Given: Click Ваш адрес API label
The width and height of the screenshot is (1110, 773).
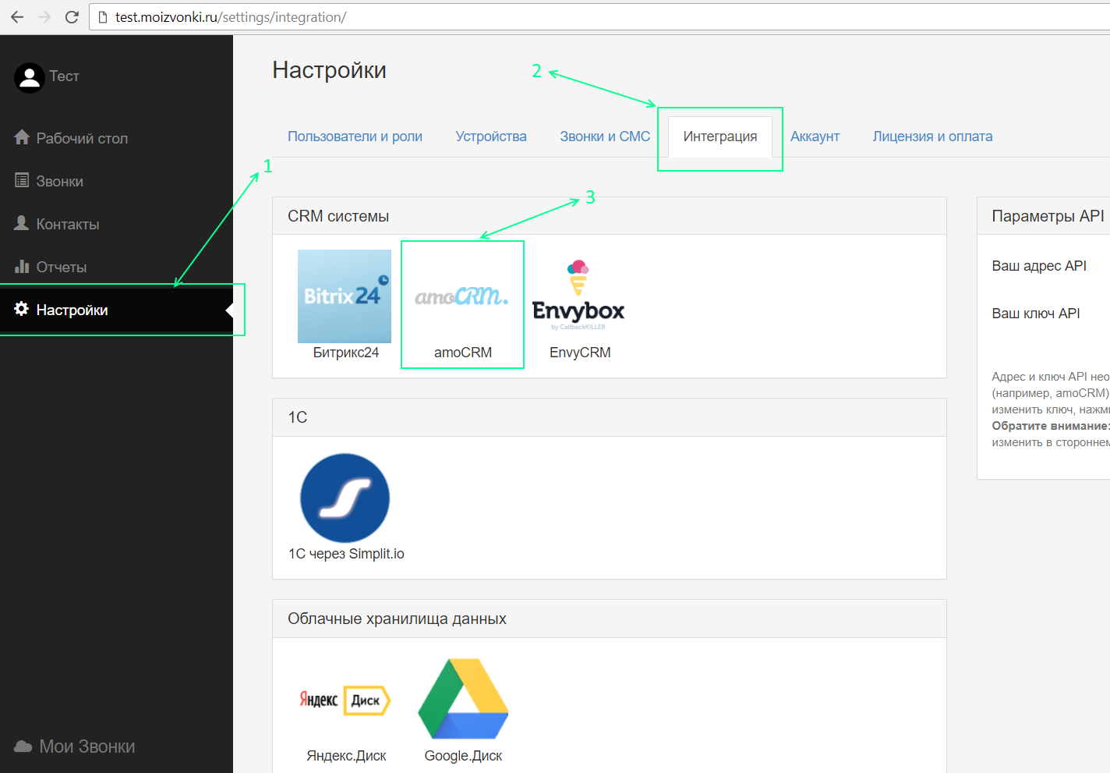Looking at the screenshot, I should (1039, 266).
